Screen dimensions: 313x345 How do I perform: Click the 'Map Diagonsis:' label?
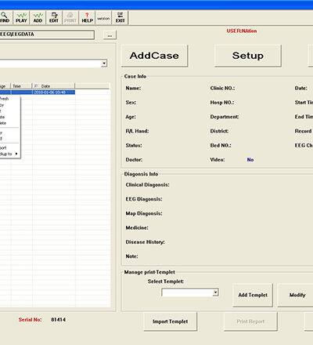click(x=144, y=213)
